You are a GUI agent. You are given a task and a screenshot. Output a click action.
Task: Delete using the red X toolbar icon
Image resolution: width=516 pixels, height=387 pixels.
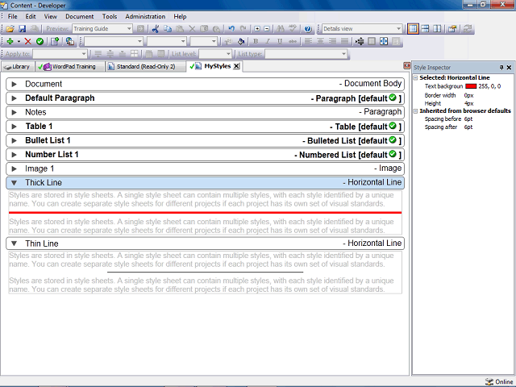28,41
